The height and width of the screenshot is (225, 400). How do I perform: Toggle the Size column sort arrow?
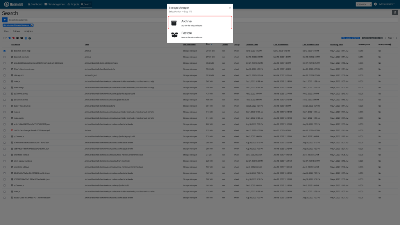click(x=211, y=45)
